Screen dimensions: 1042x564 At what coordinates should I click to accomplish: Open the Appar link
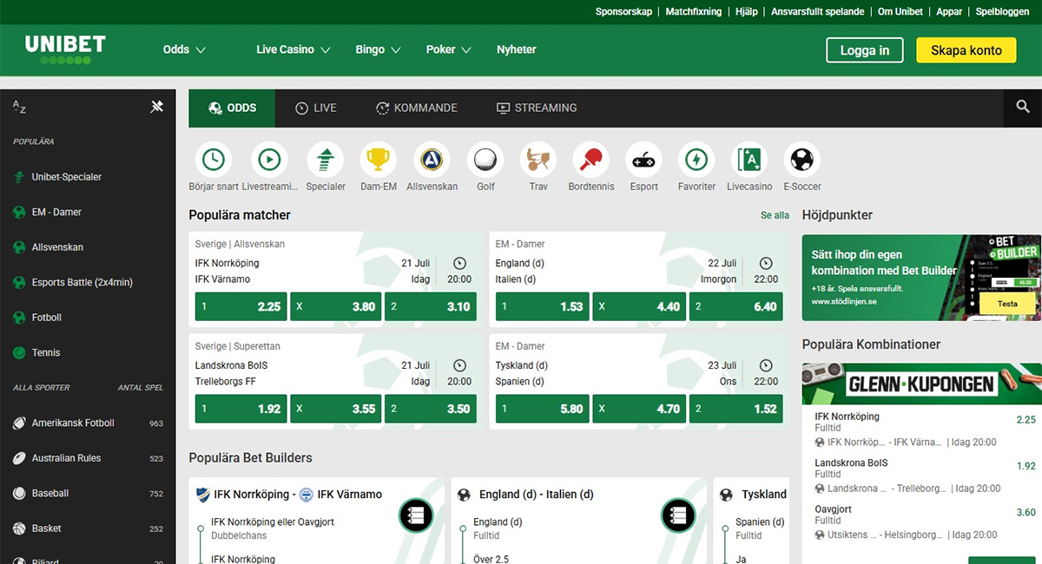pos(949,12)
